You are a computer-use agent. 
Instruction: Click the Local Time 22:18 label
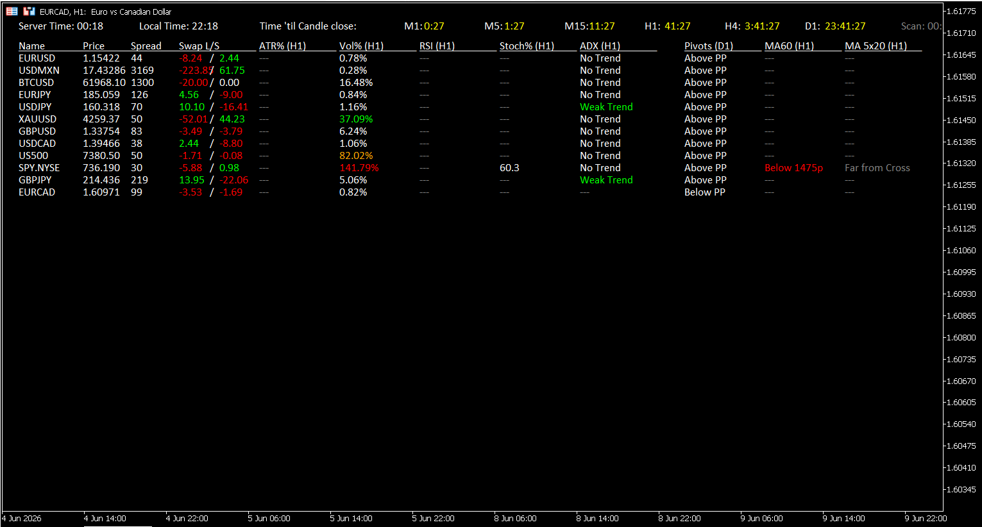tap(178, 26)
